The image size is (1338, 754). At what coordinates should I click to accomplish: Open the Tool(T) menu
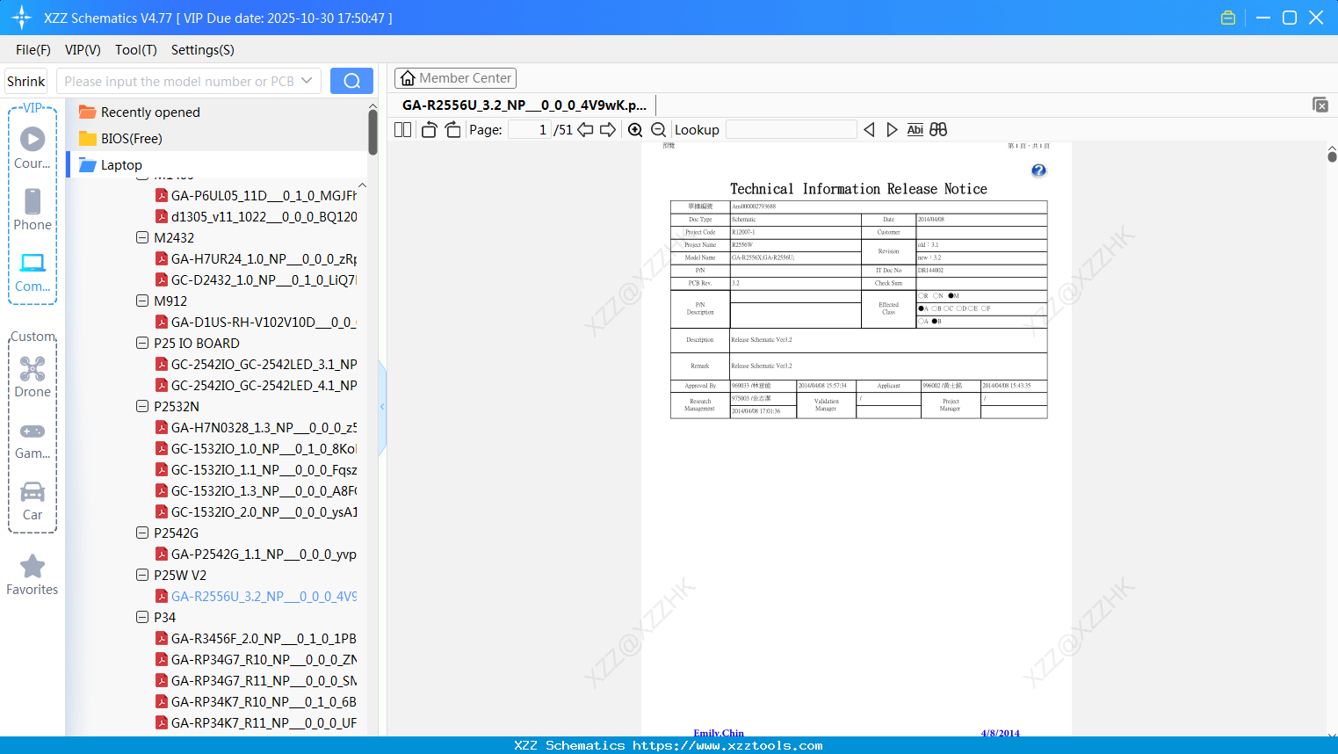[136, 50]
